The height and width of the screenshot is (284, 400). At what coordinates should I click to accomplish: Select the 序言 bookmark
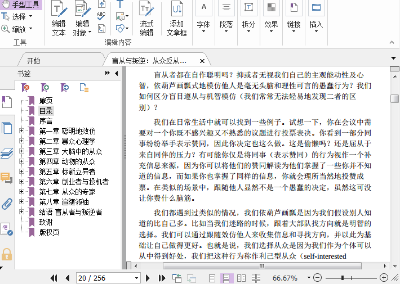click(46, 121)
